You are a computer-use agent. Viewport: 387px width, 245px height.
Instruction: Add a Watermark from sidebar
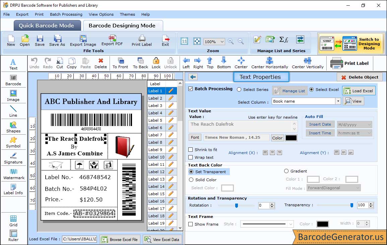pyautogui.click(x=13, y=174)
